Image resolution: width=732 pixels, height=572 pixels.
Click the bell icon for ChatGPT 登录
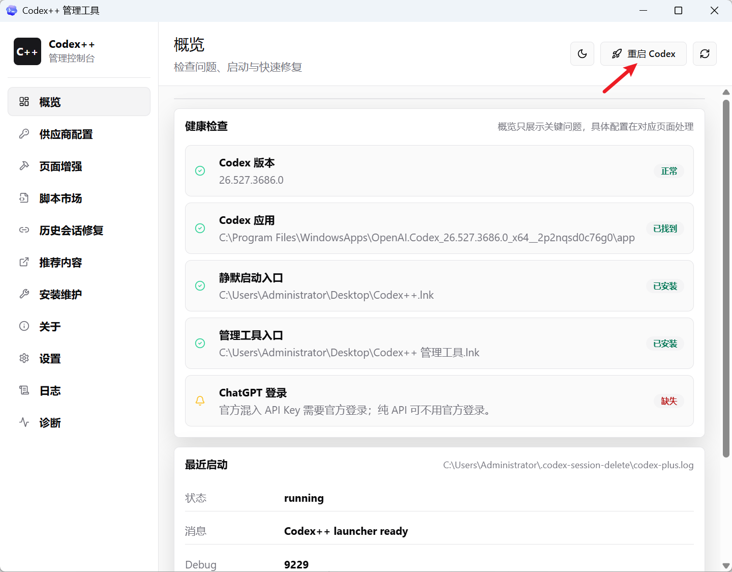(x=200, y=401)
